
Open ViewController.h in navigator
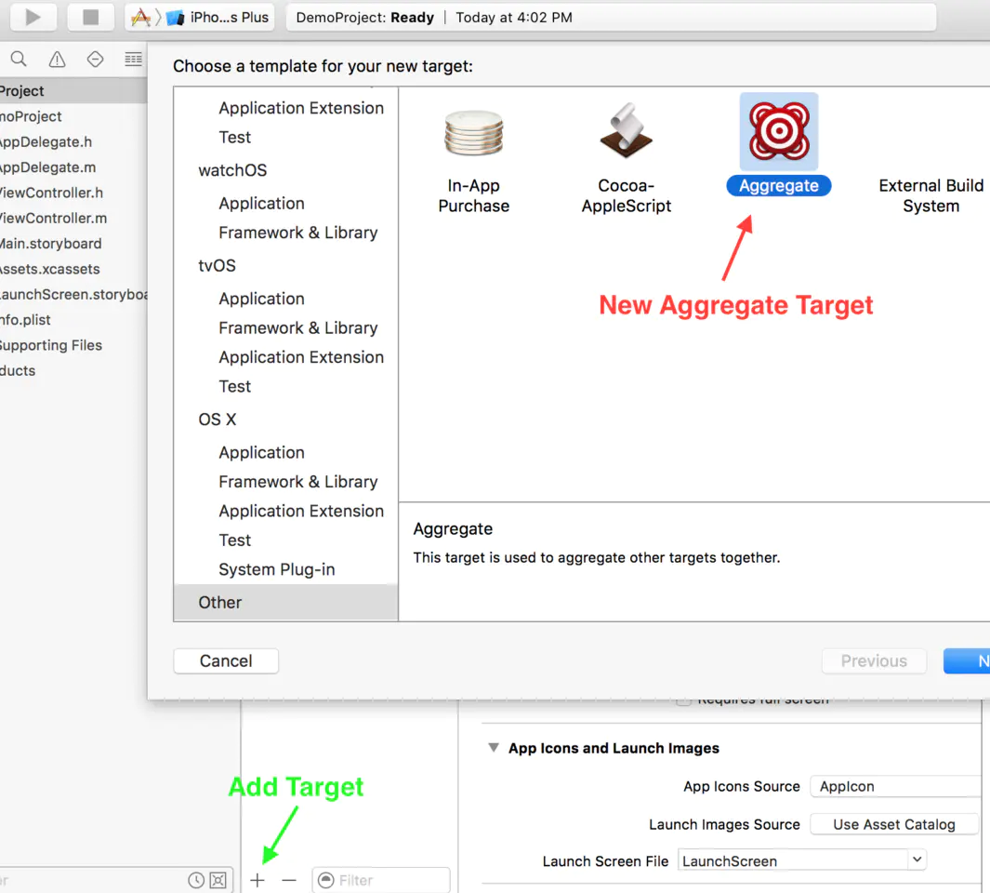pos(51,193)
